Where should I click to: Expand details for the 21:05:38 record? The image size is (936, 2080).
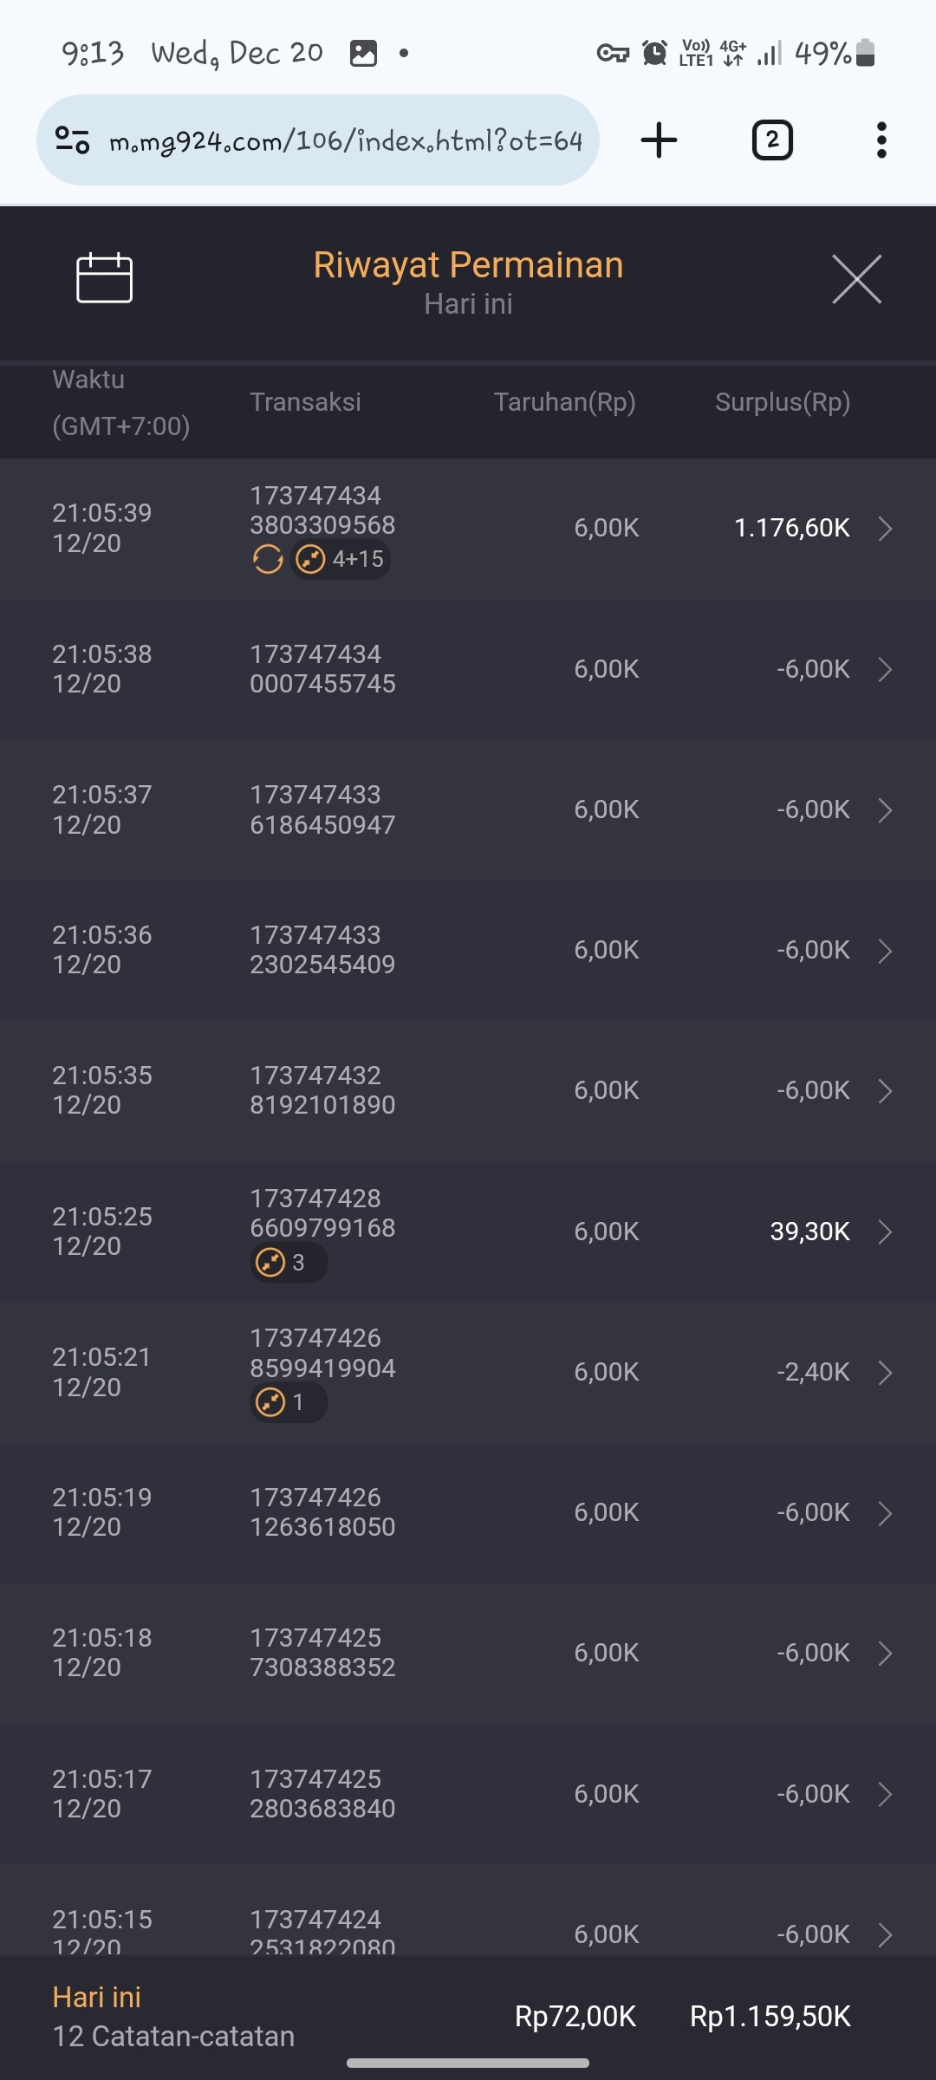coord(885,669)
